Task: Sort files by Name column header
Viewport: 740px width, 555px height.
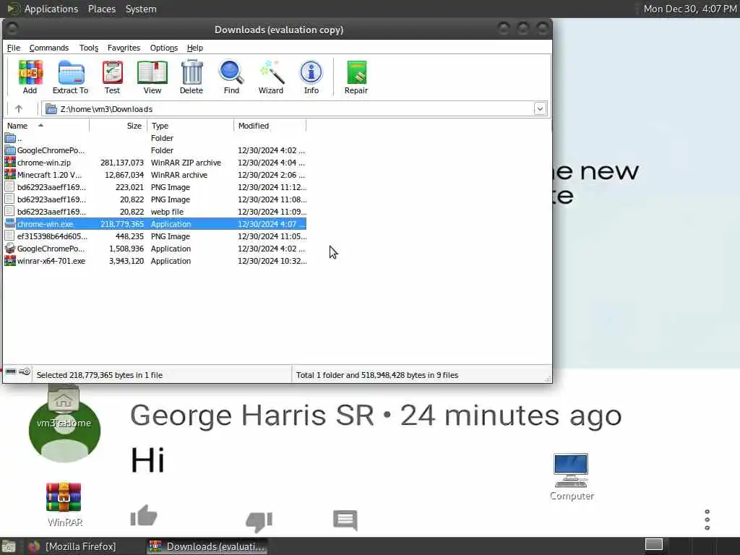Action: pyautogui.click(x=46, y=126)
